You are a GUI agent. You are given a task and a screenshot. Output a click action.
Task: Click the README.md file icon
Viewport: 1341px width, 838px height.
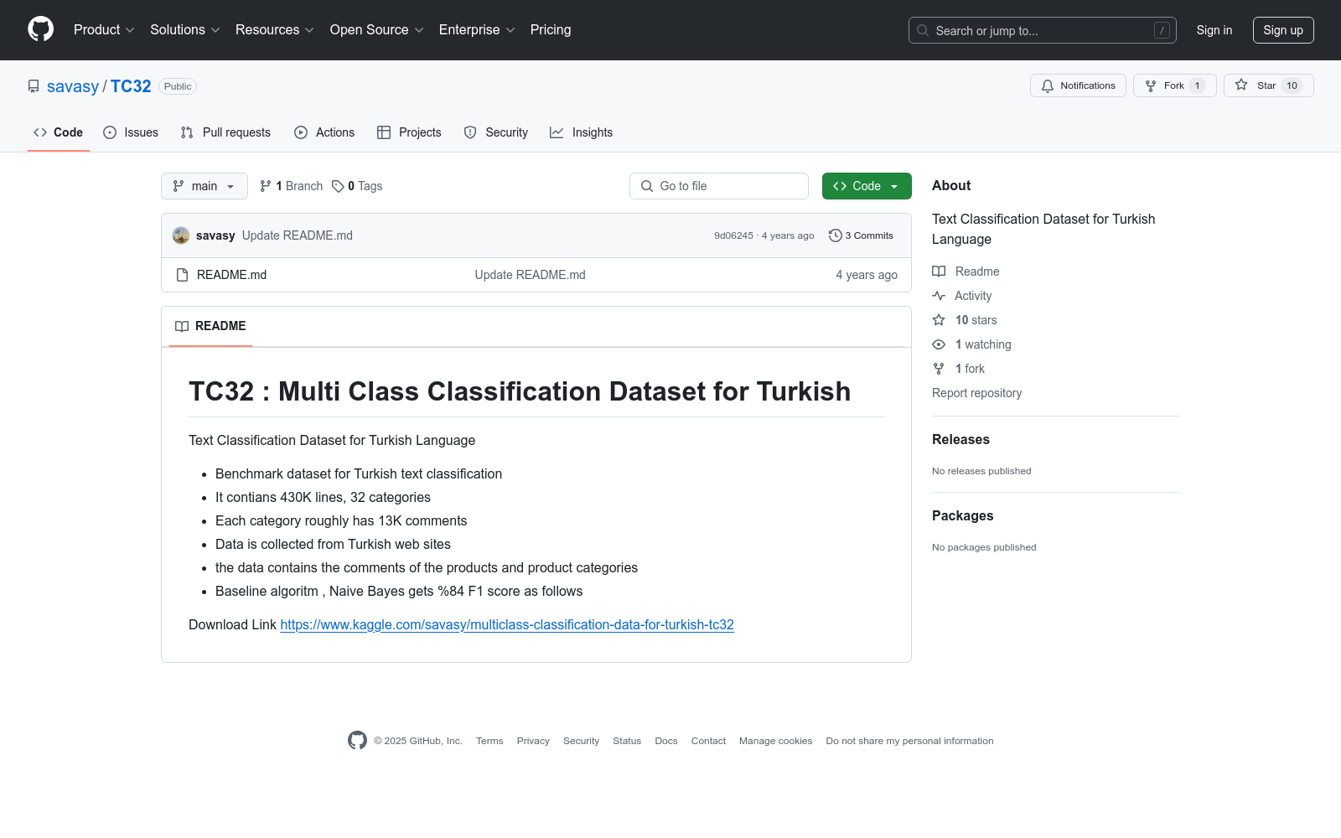[182, 275]
